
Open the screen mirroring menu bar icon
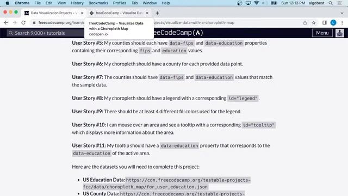coord(248,3)
